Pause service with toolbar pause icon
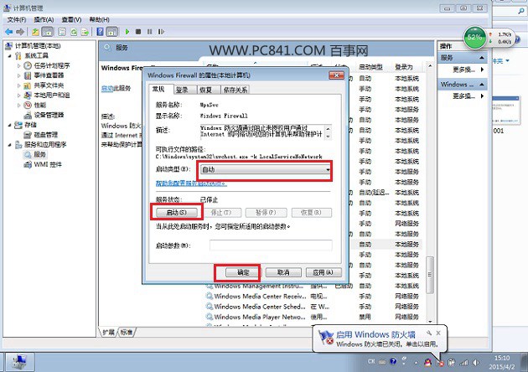The height and width of the screenshot is (372, 528). [x=149, y=32]
